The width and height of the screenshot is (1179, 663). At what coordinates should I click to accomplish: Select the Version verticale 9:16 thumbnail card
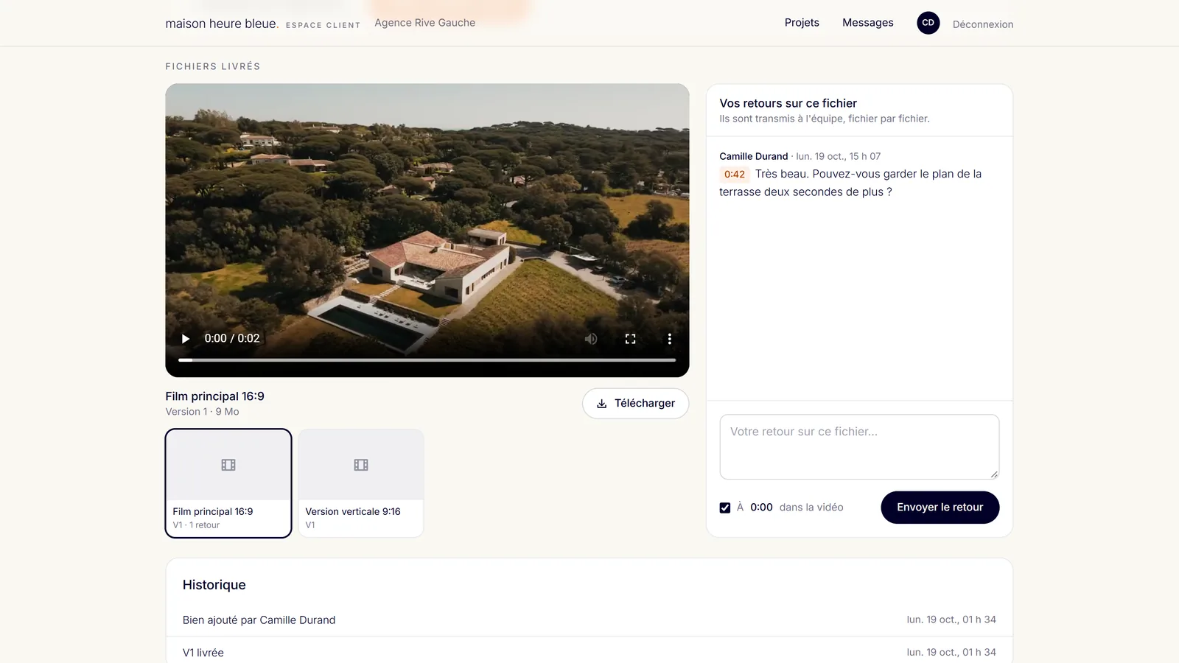pos(361,483)
